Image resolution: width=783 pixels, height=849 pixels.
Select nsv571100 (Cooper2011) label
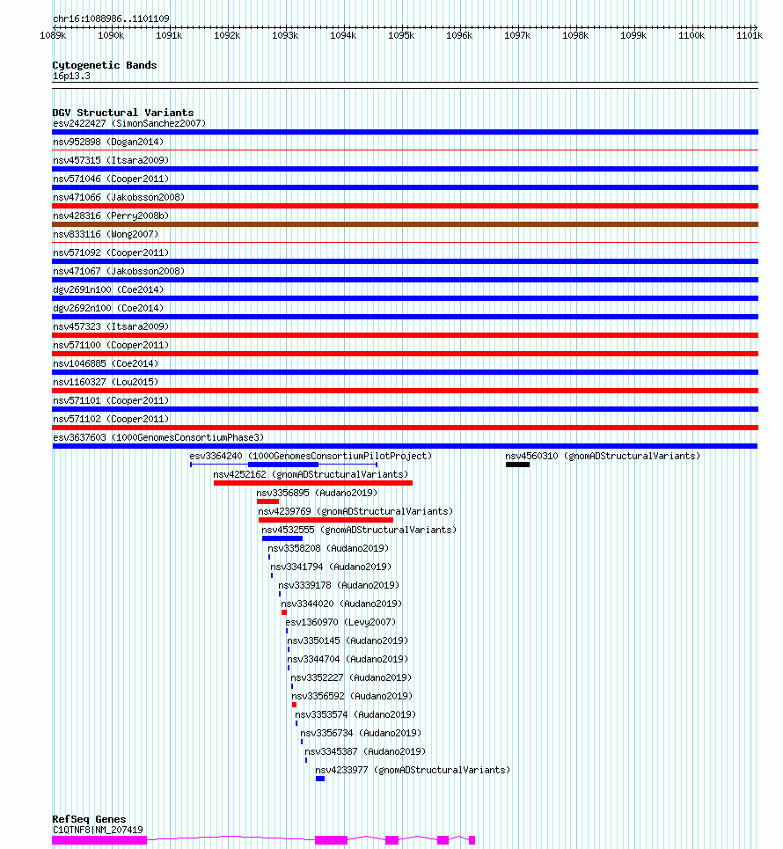point(111,345)
